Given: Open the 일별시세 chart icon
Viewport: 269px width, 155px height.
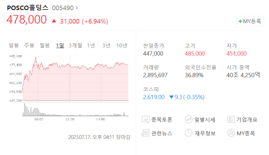Looking at the screenshot, I should click(x=188, y=119).
